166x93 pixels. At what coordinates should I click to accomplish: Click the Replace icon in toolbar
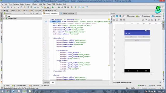tap(31, 7)
